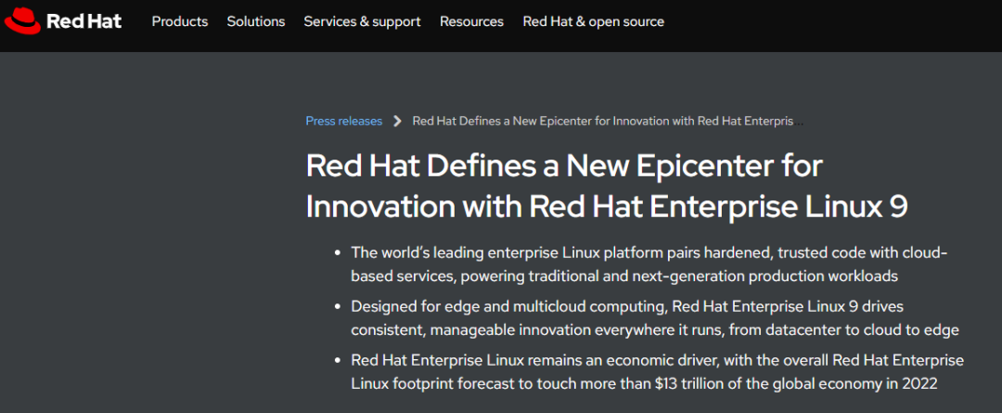Click the breadcrumb chevron arrow separator
This screenshot has width=1002, height=413.
[397, 121]
